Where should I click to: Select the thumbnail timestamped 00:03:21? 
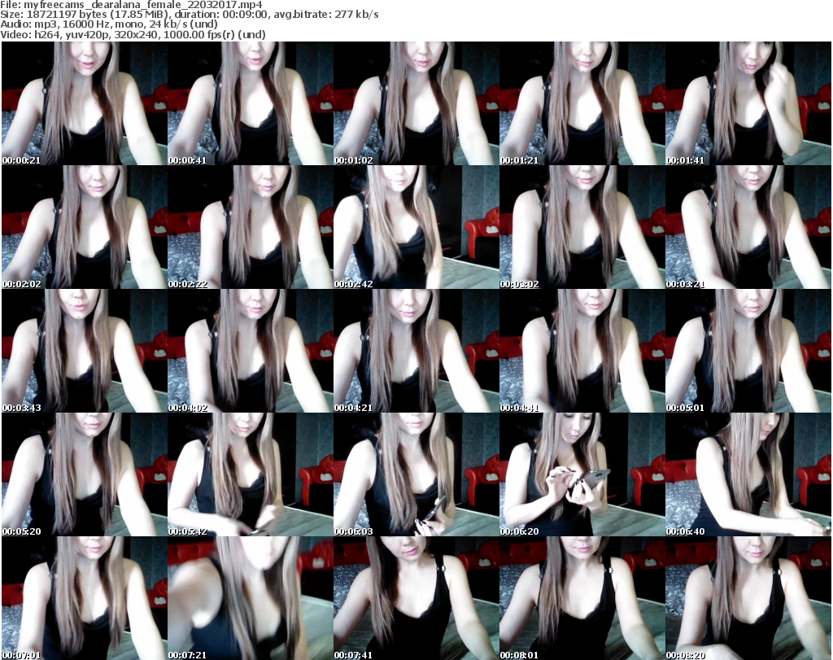pos(748,227)
